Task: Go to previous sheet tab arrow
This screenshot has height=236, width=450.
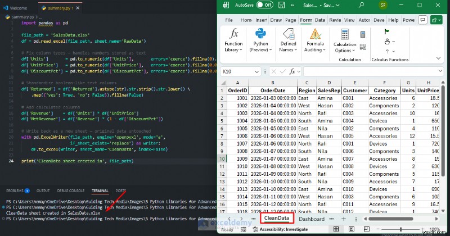Action: coord(229,219)
